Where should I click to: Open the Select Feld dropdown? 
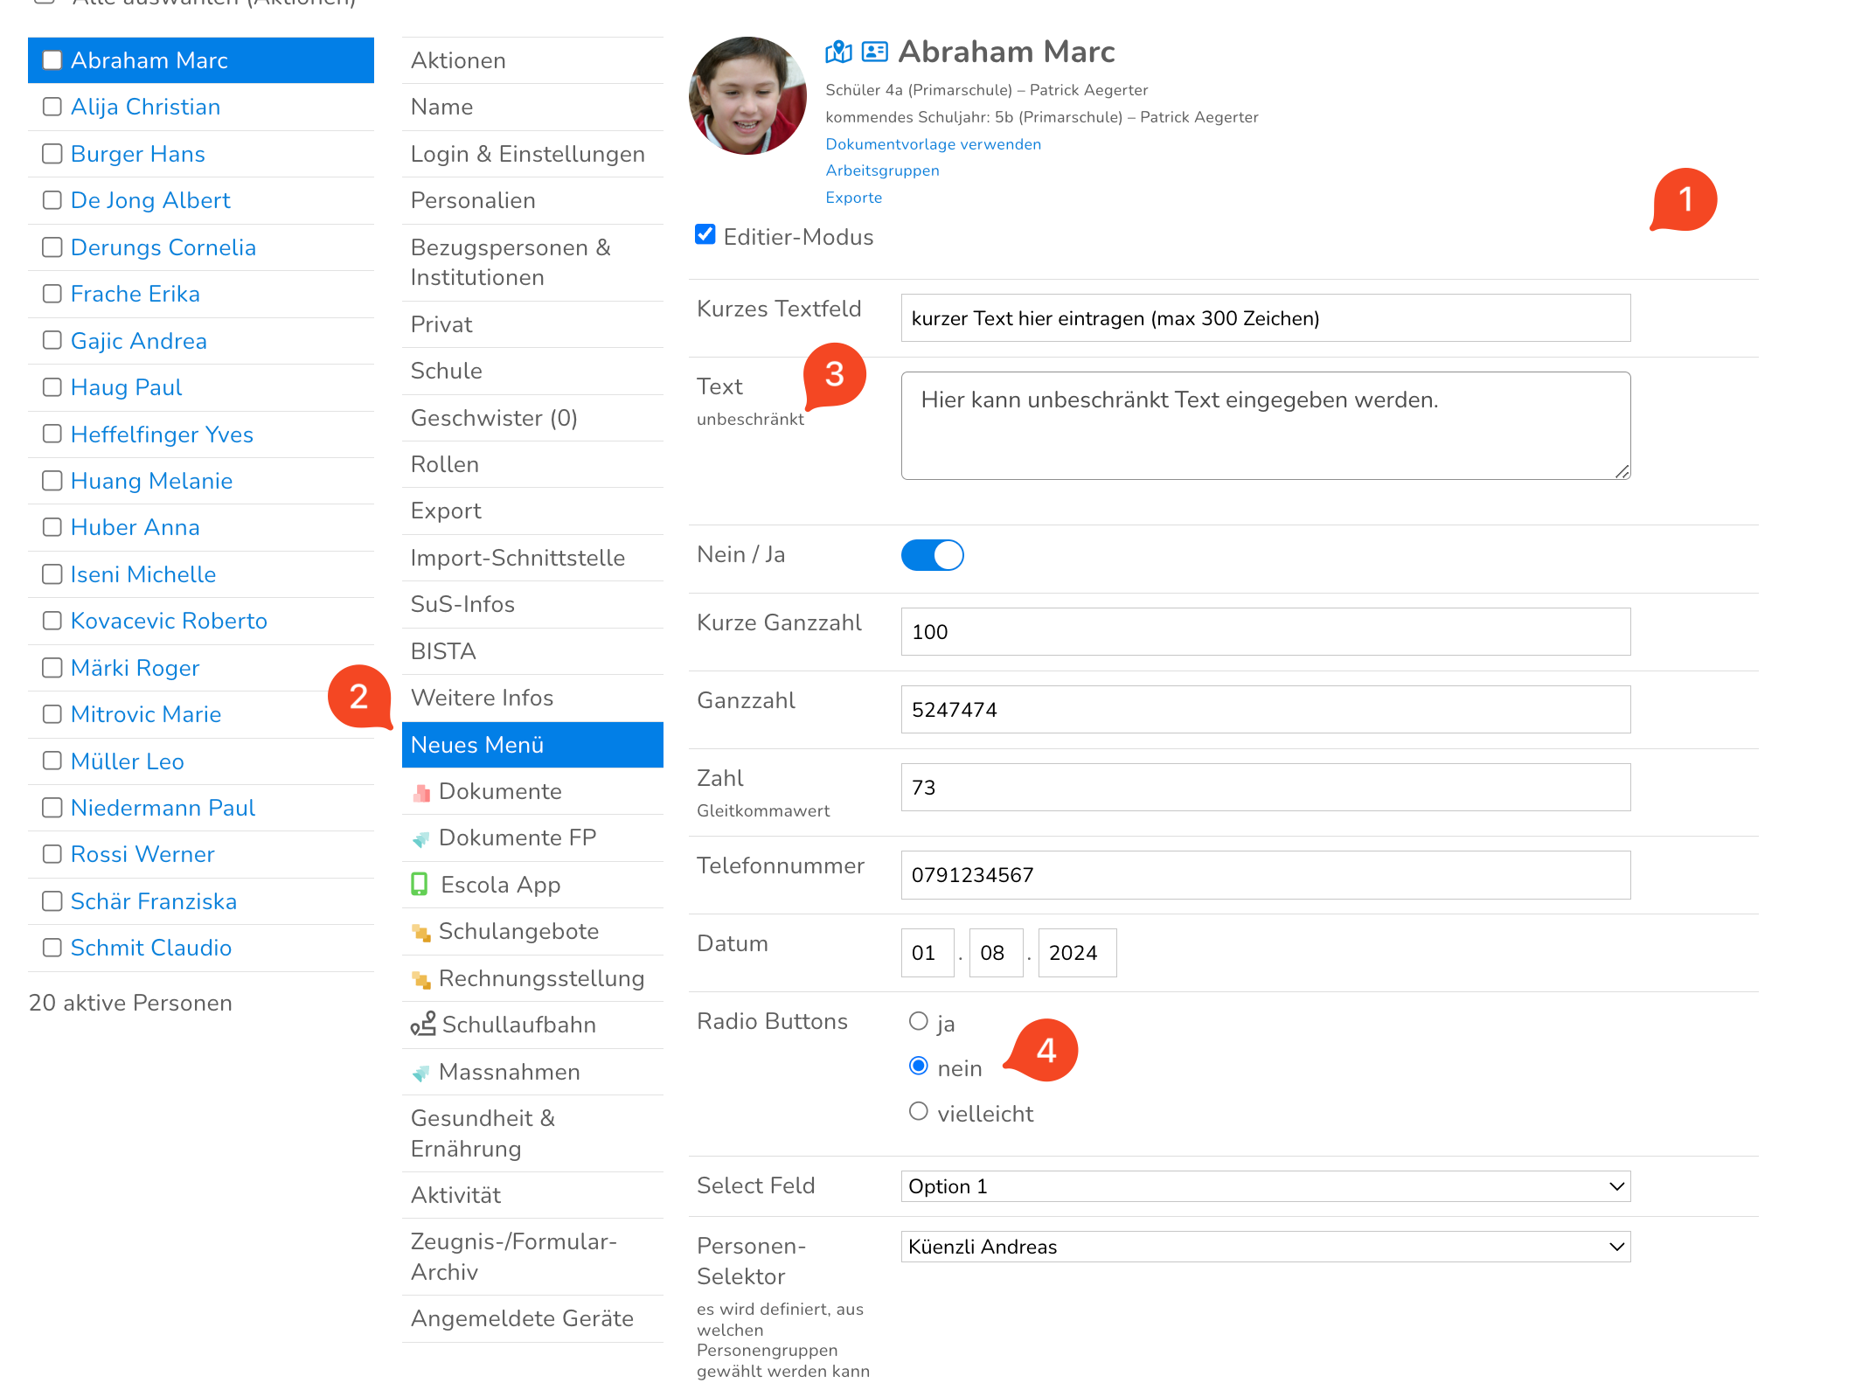click(1265, 1186)
